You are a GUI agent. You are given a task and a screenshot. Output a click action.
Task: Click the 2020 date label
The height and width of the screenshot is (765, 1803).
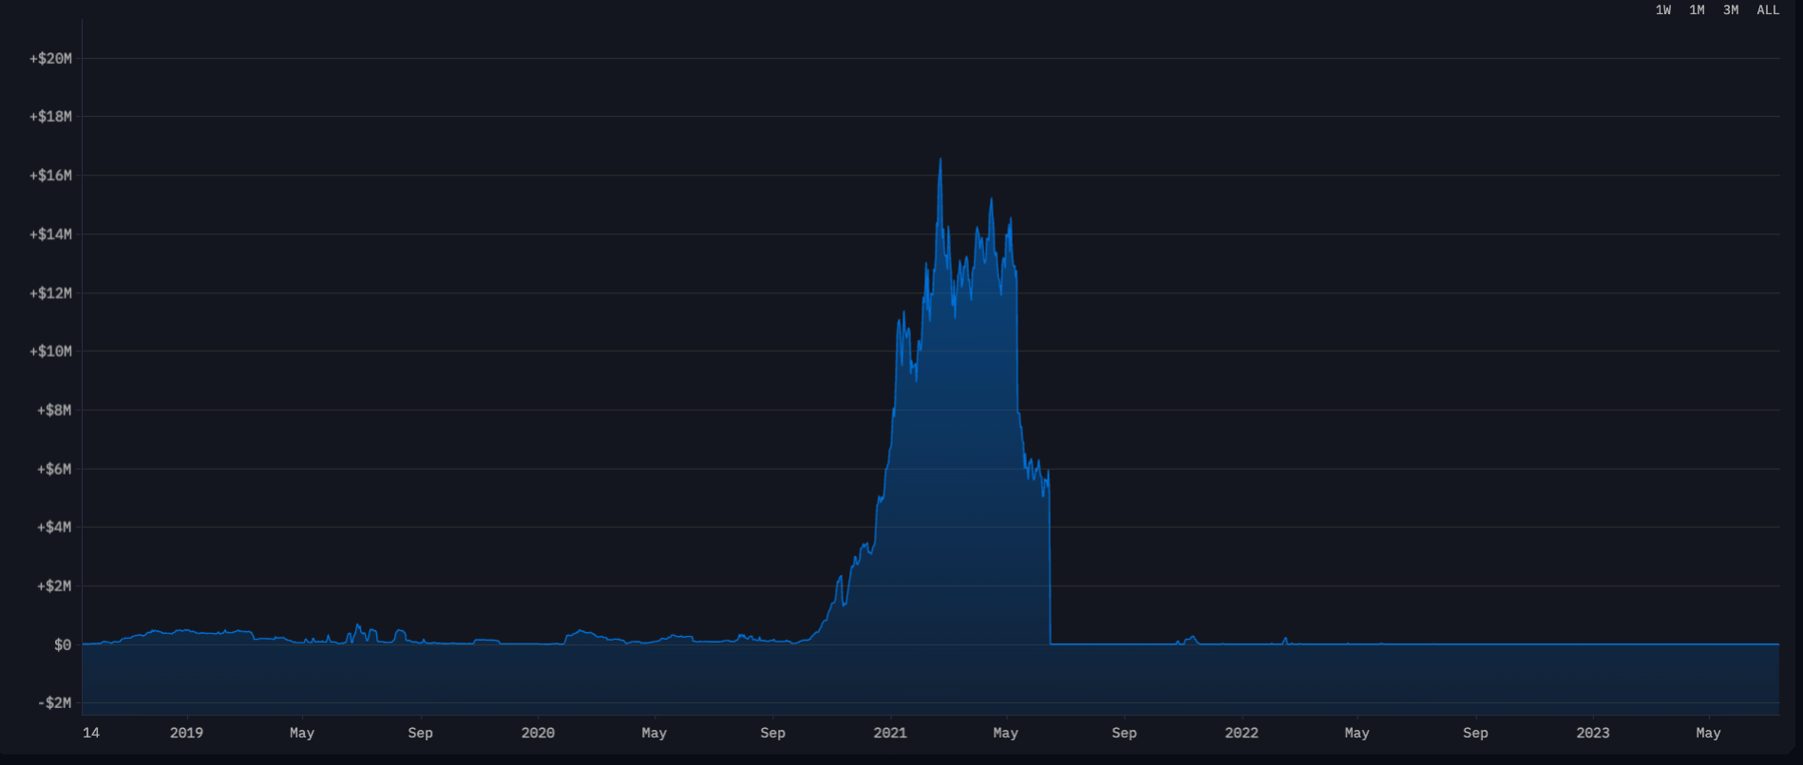click(x=538, y=733)
